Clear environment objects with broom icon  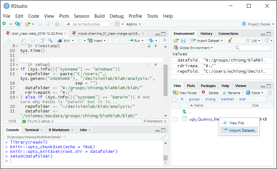pyautogui.click(x=230, y=40)
